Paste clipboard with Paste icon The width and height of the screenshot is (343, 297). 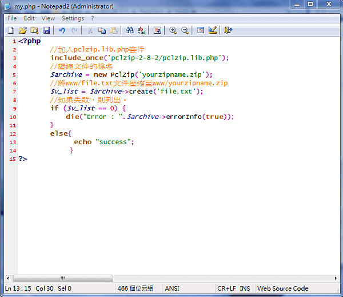(114, 30)
